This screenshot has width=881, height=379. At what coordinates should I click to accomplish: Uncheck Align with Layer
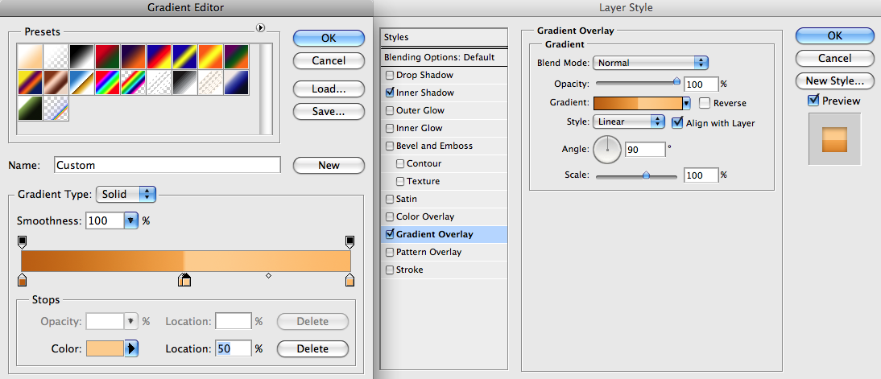pos(677,122)
